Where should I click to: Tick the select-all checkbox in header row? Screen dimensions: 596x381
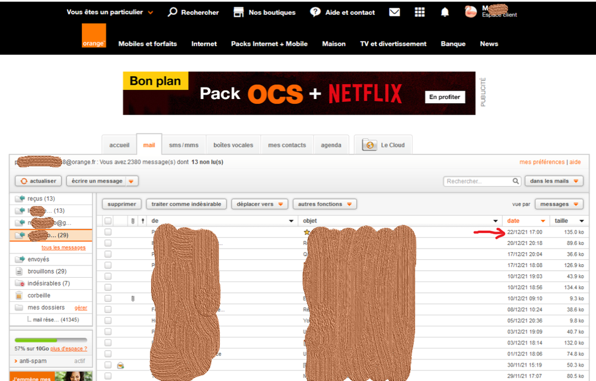pyautogui.click(x=108, y=221)
